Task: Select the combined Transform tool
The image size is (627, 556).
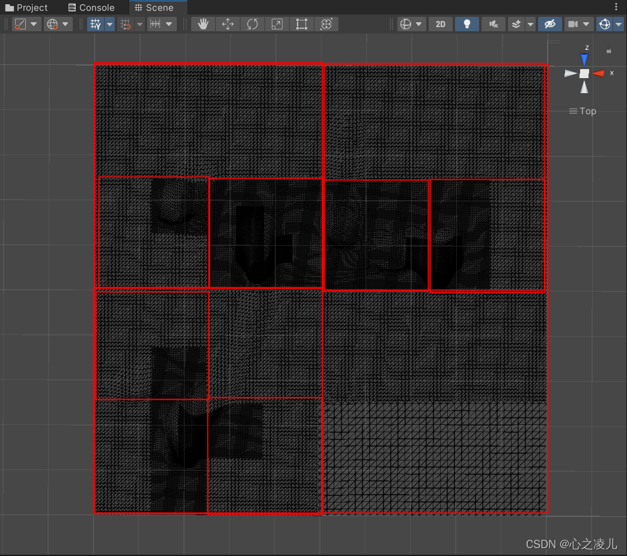Action: (326, 25)
